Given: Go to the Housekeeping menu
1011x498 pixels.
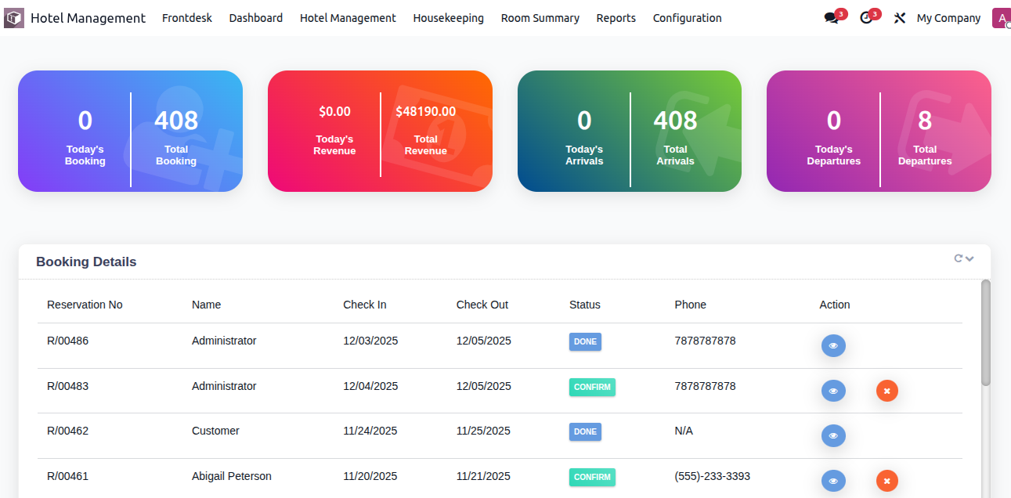Looking at the screenshot, I should (448, 18).
